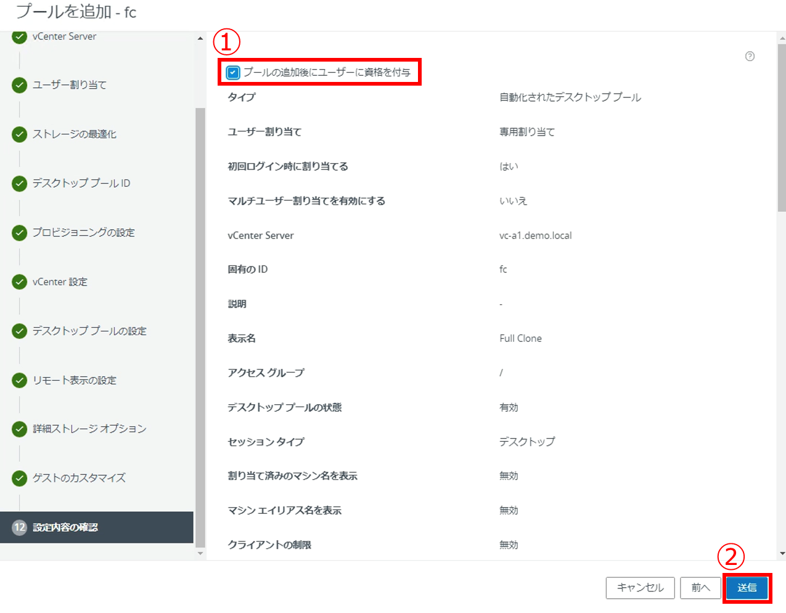The image size is (786, 613).
Task: Click the step 12 number badge
Action: pyautogui.click(x=20, y=527)
